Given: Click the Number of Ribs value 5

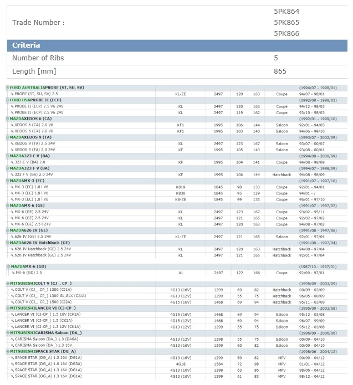Looking at the screenshot, I should pos(276,58).
